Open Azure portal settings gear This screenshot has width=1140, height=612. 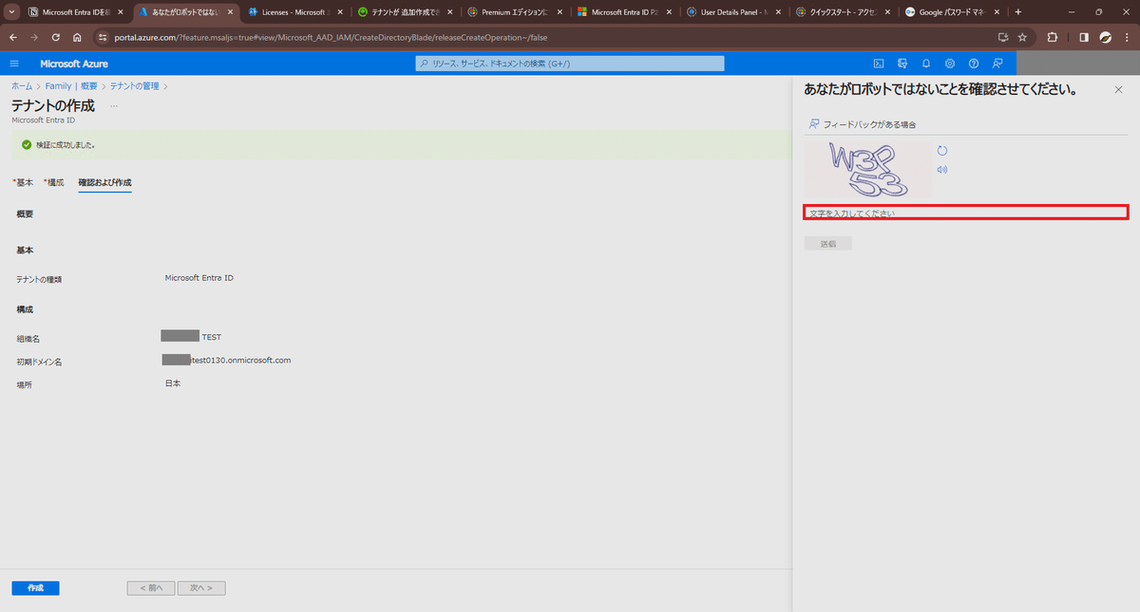(x=950, y=64)
